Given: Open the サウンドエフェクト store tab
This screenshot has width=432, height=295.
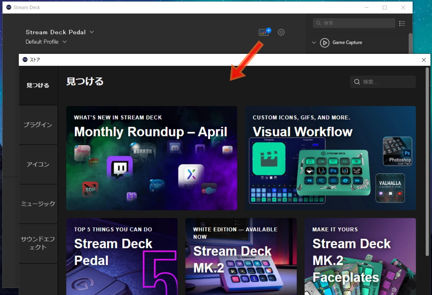Looking at the screenshot, I should click(38, 243).
